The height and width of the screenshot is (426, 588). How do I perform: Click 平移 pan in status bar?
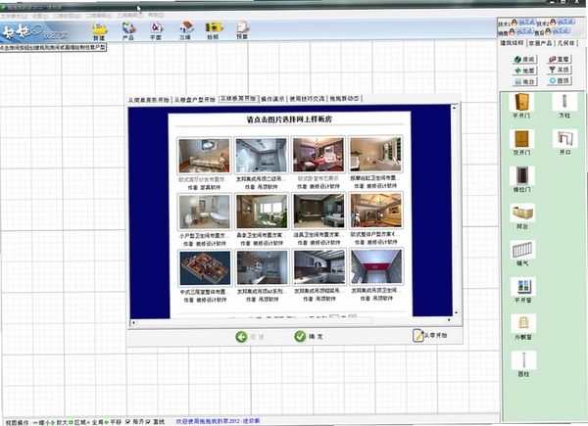[x=114, y=422]
